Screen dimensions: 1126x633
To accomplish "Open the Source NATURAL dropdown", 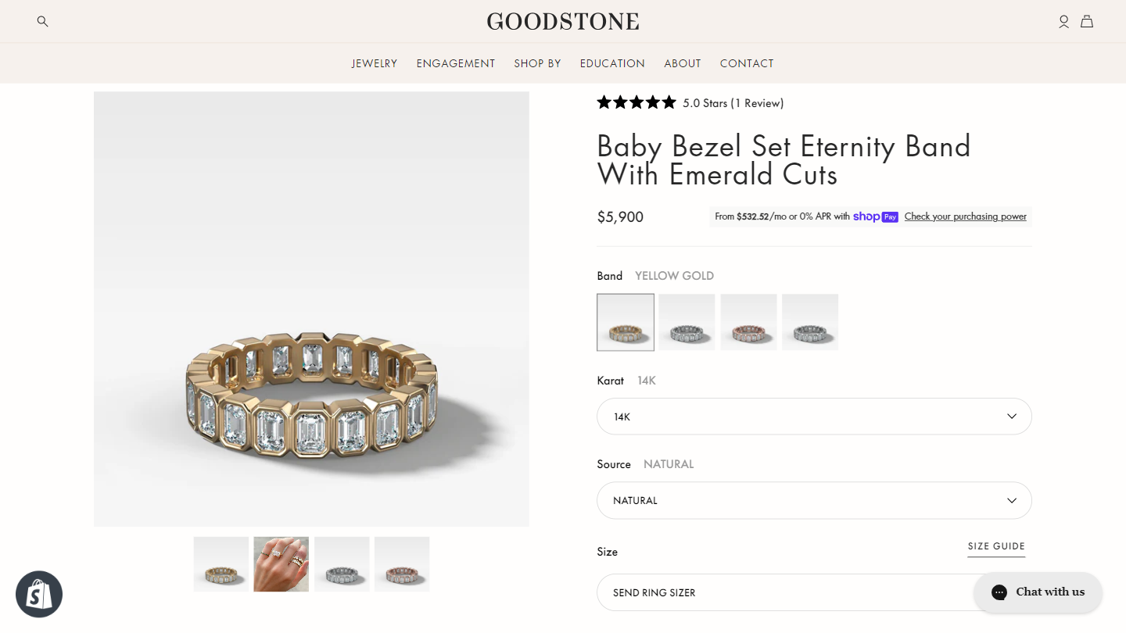I will pos(814,500).
